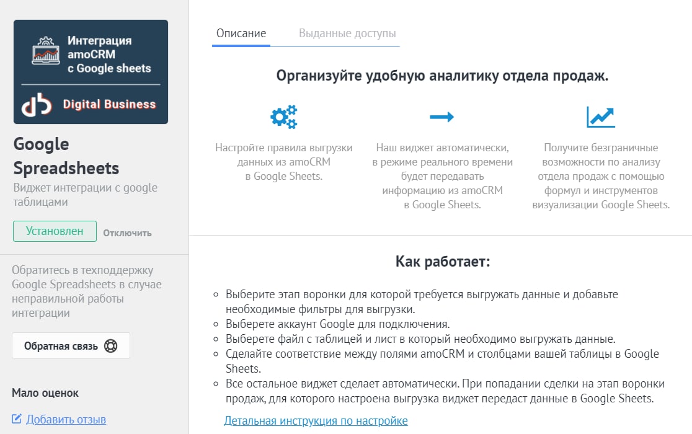Click the Добавить отзыв link

tap(66, 420)
